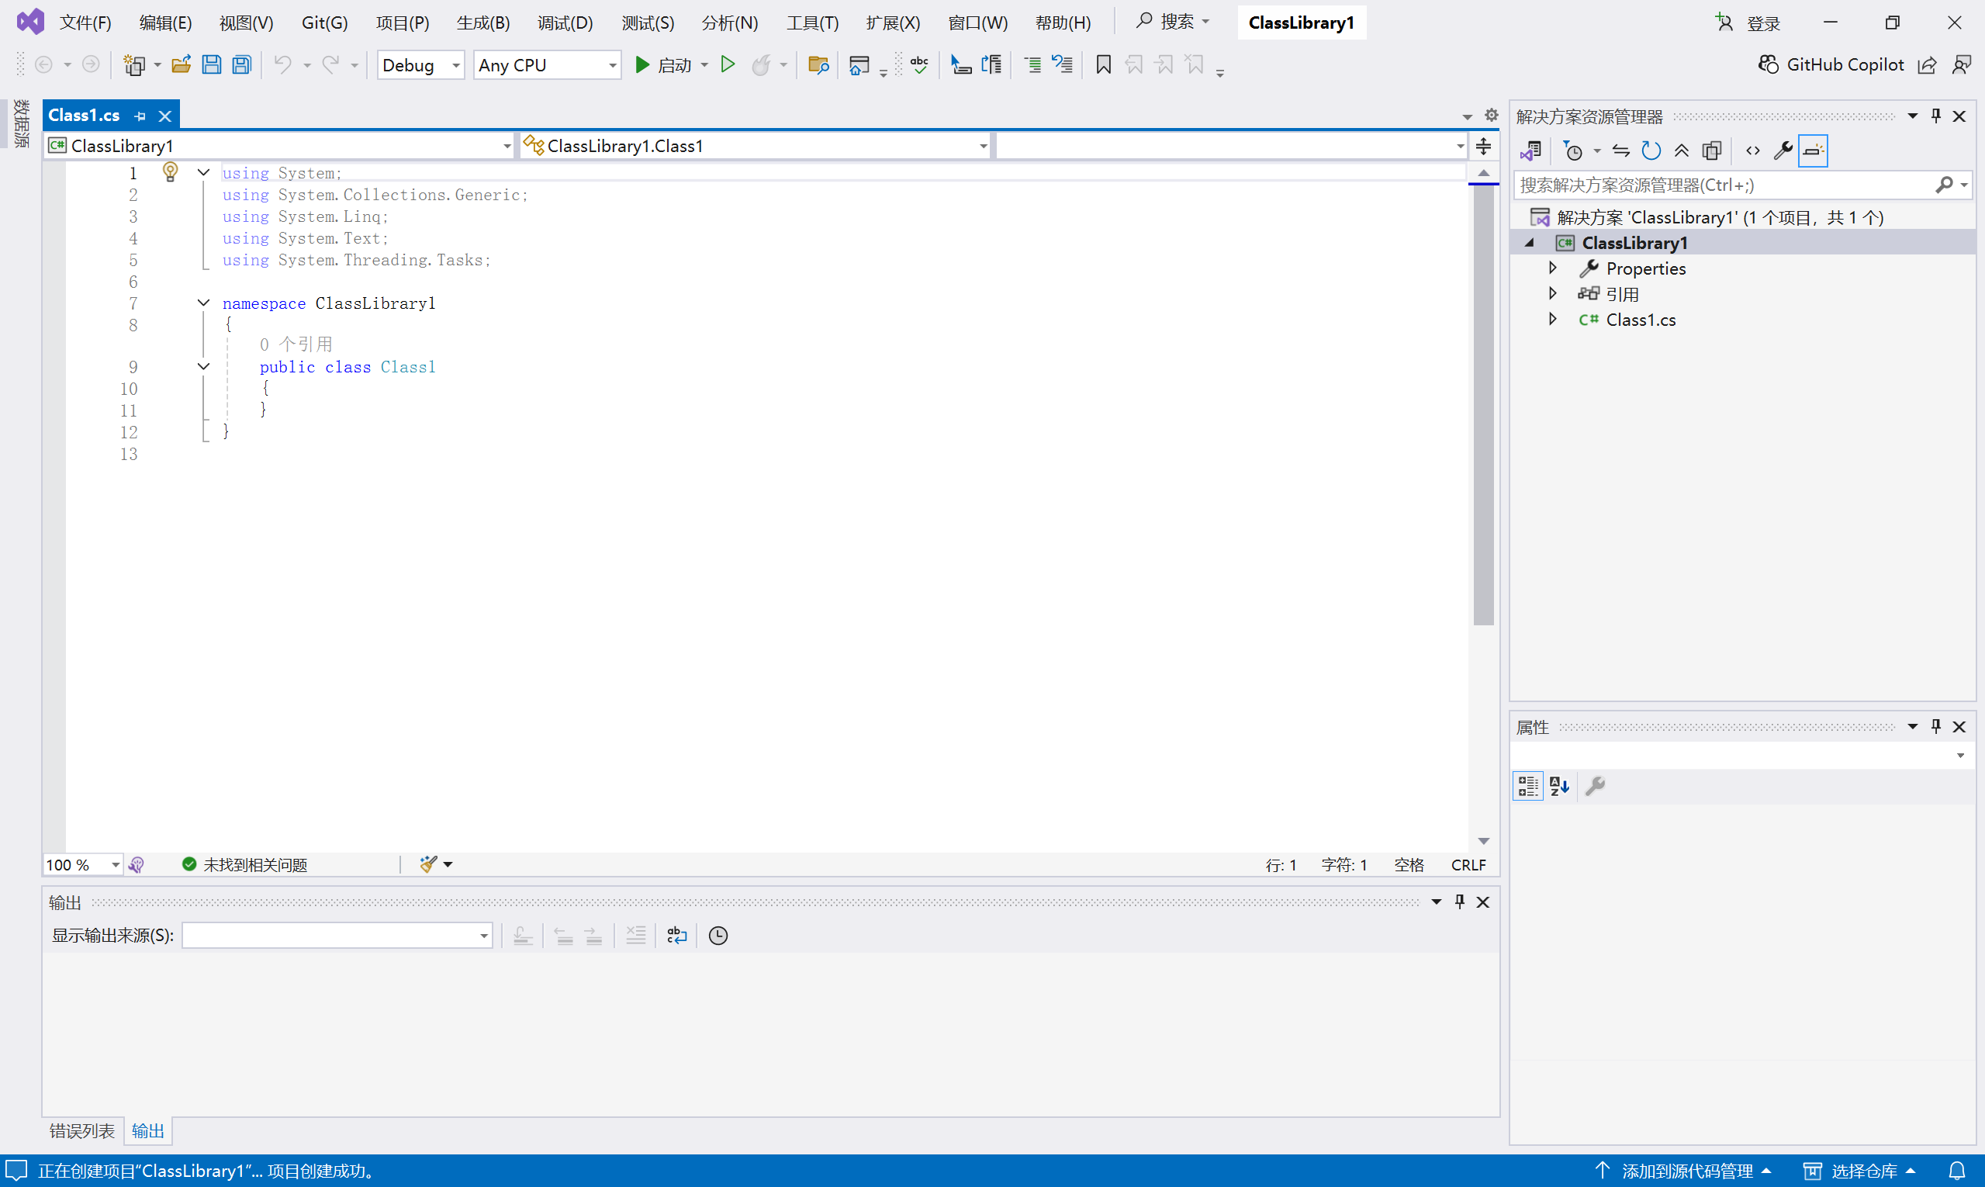The width and height of the screenshot is (1985, 1187).
Task: Open the Properties window sort alphabetically icon
Action: click(1558, 785)
